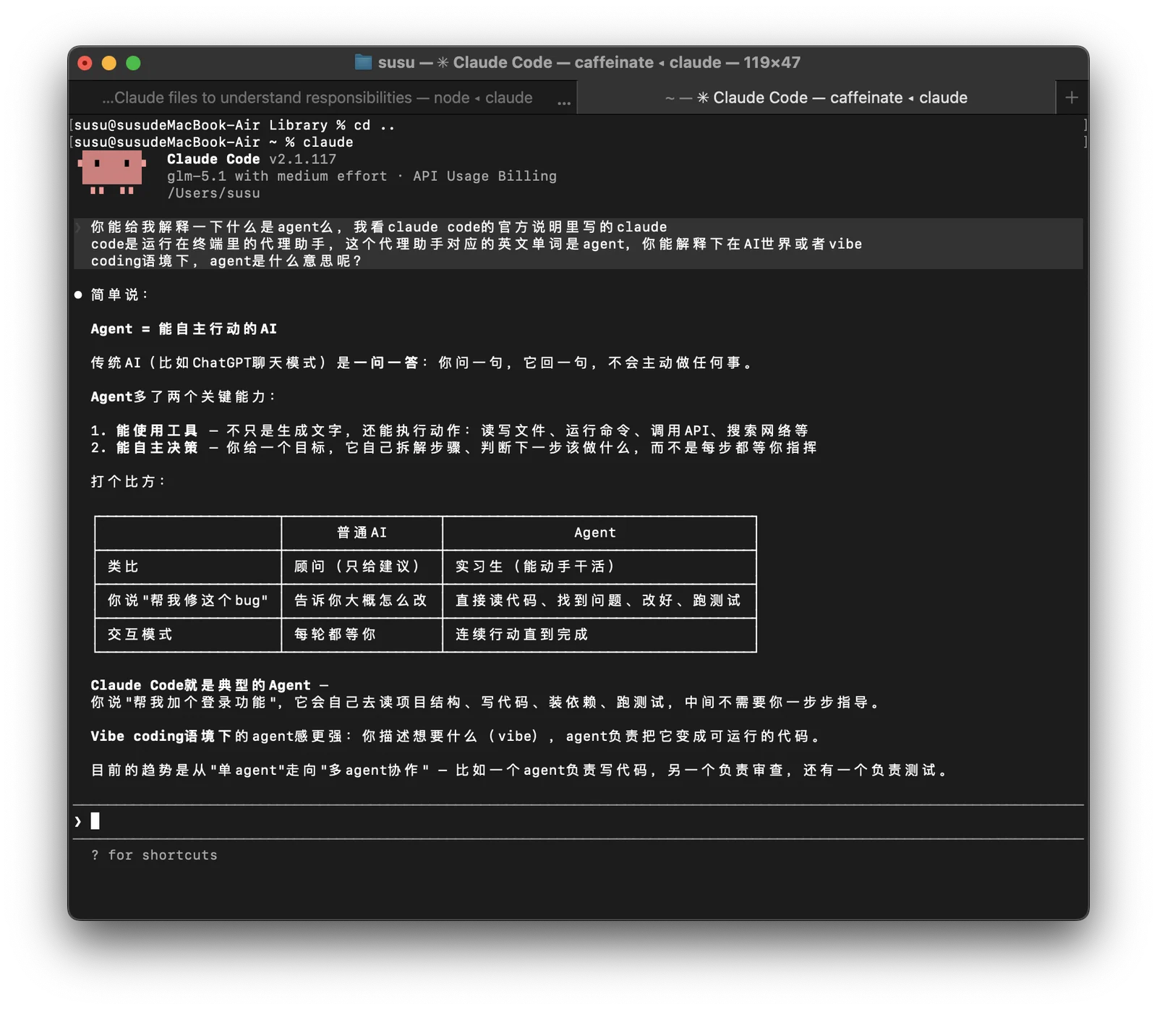
Task: Click the '? for shortcuts' hint
Action: [x=154, y=855]
